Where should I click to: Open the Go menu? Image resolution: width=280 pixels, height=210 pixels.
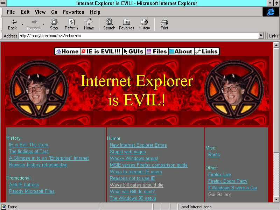click(x=54, y=12)
